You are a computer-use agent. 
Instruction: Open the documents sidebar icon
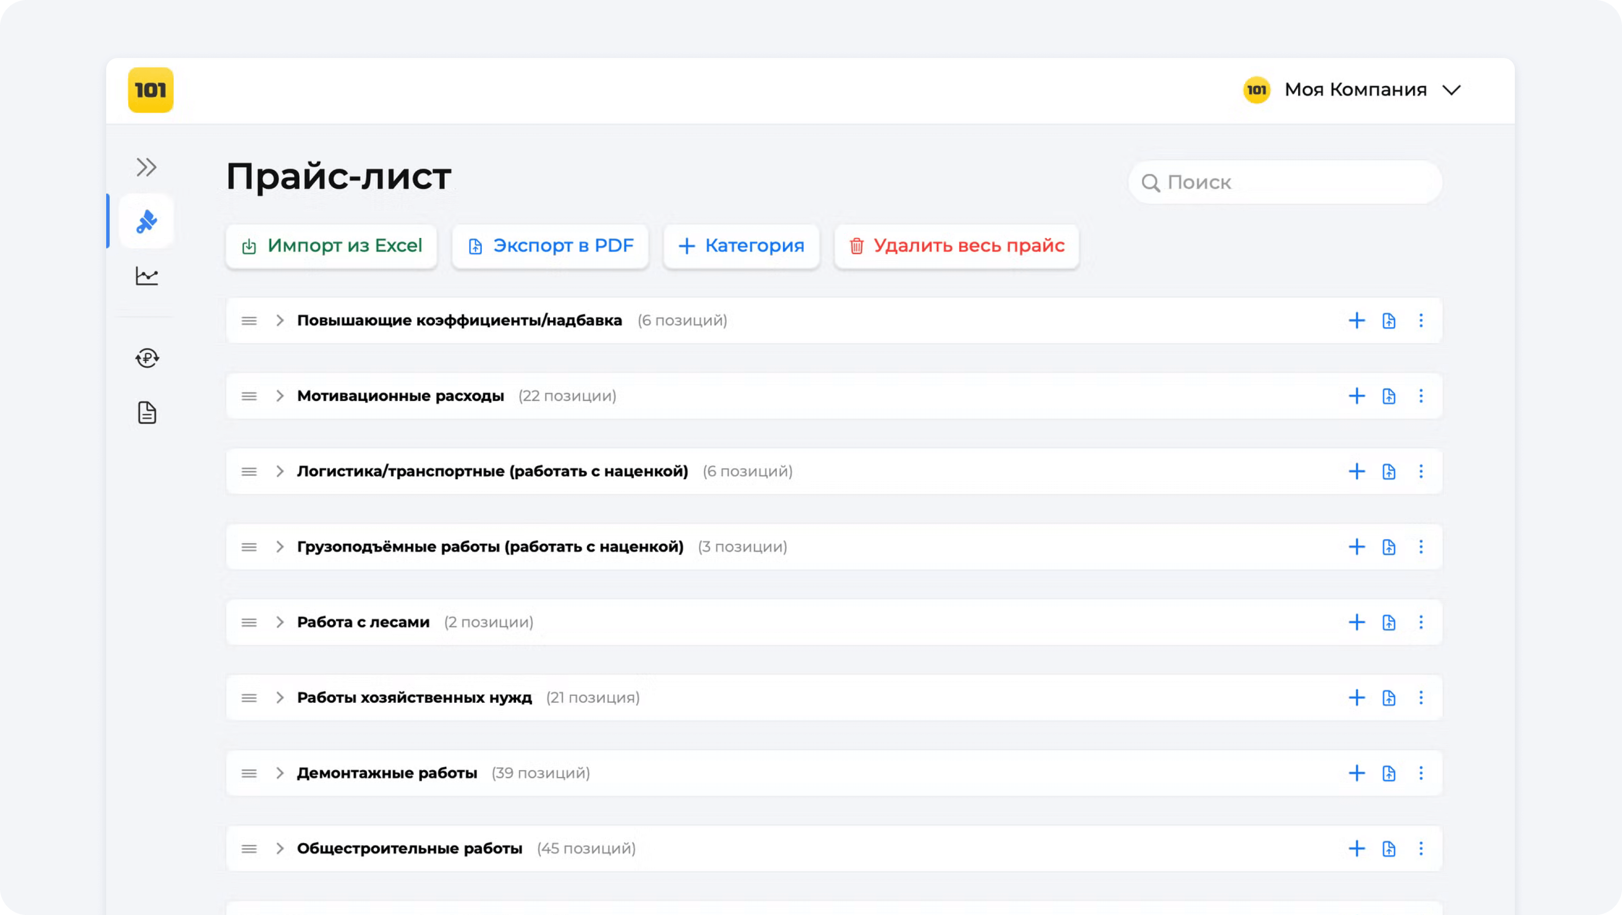point(147,413)
